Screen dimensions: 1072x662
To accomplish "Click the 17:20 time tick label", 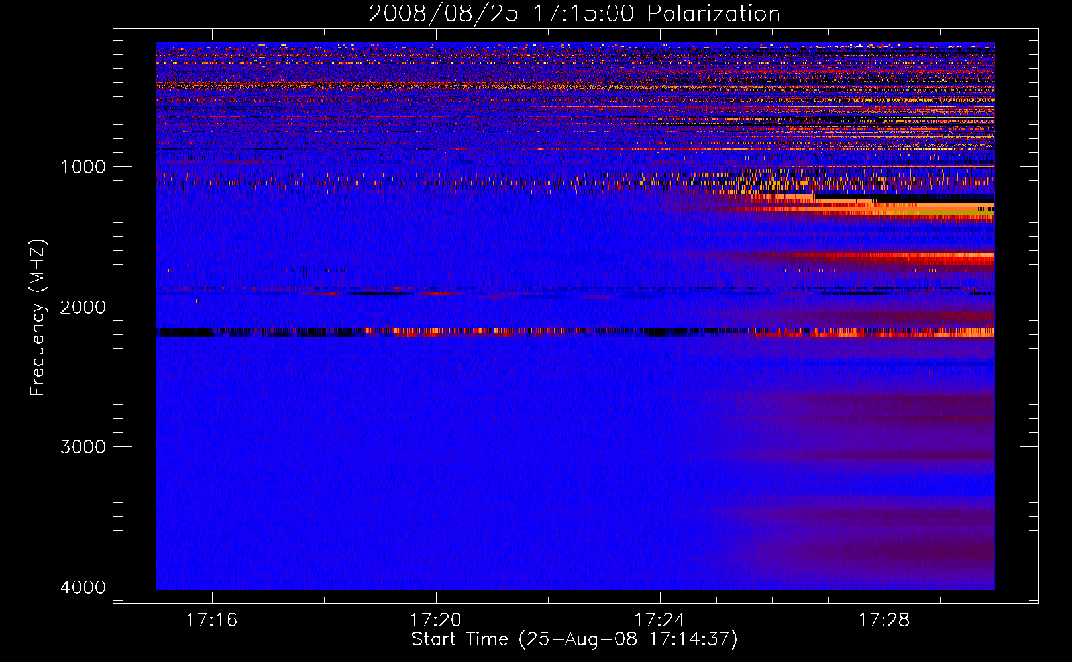I will click(436, 620).
